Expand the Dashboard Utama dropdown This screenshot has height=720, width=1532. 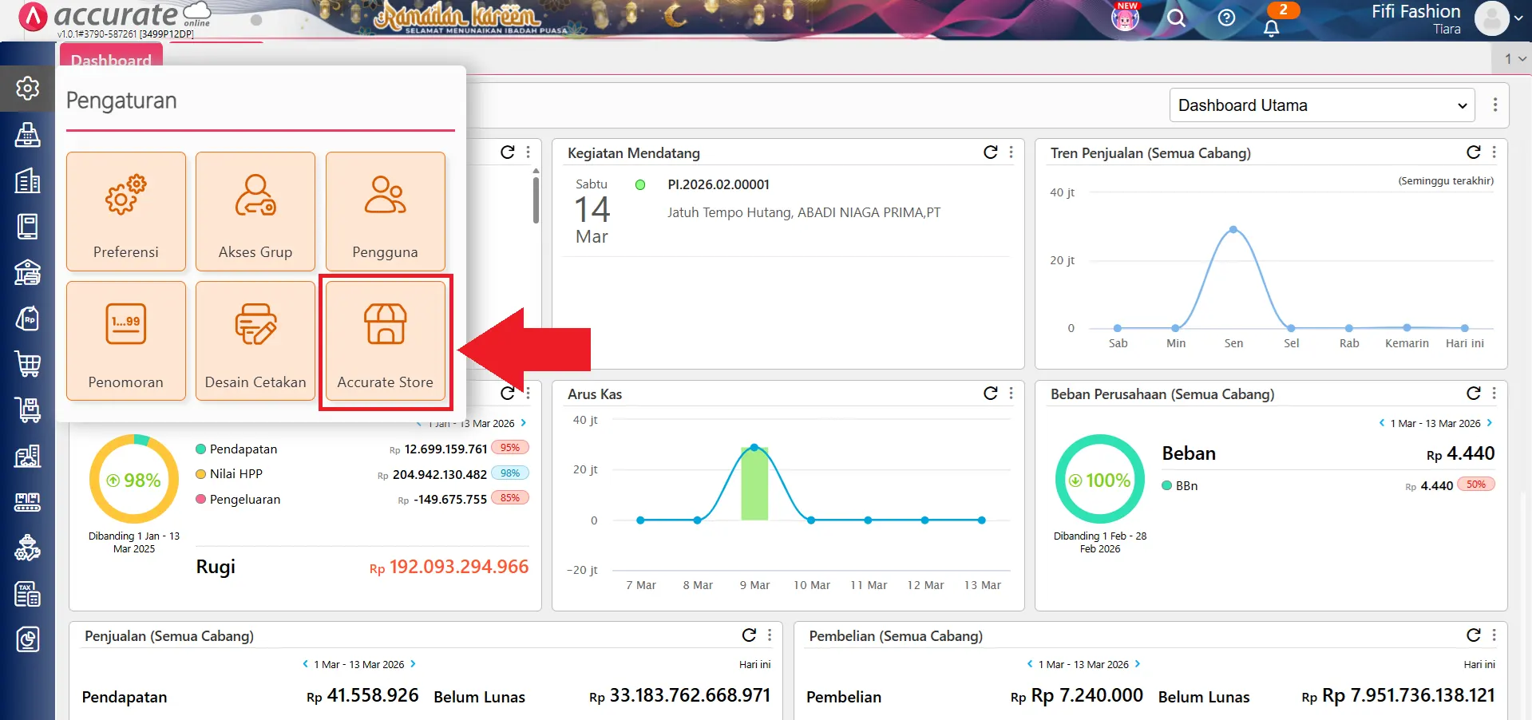(x=1321, y=105)
